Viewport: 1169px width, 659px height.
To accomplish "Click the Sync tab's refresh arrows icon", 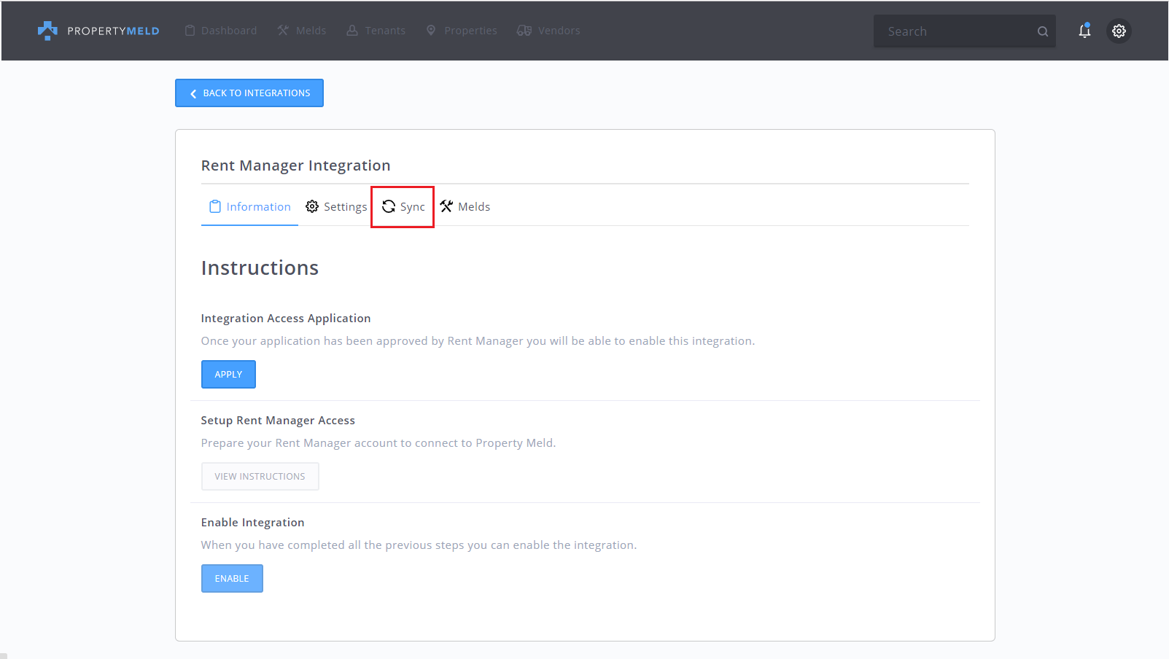I will point(389,207).
